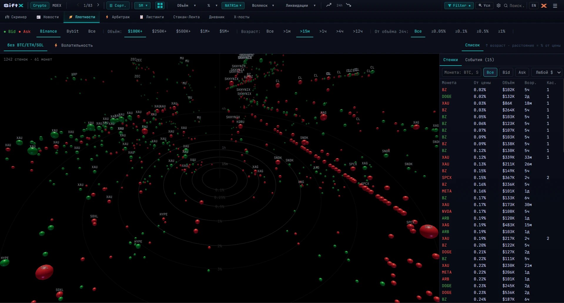
Task: Go to previous page arrow beside 1/83
Action: pyautogui.click(x=78, y=5)
